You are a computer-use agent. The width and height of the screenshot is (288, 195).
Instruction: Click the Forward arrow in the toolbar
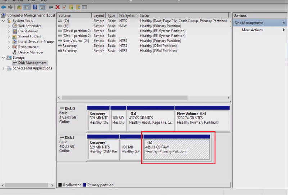tap(10, 7)
